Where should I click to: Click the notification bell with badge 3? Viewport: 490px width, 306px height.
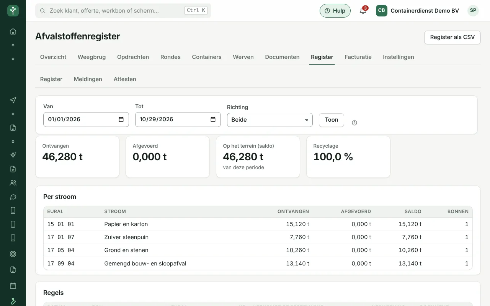[363, 11]
